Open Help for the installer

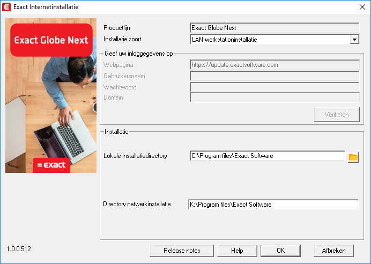[237, 251]
